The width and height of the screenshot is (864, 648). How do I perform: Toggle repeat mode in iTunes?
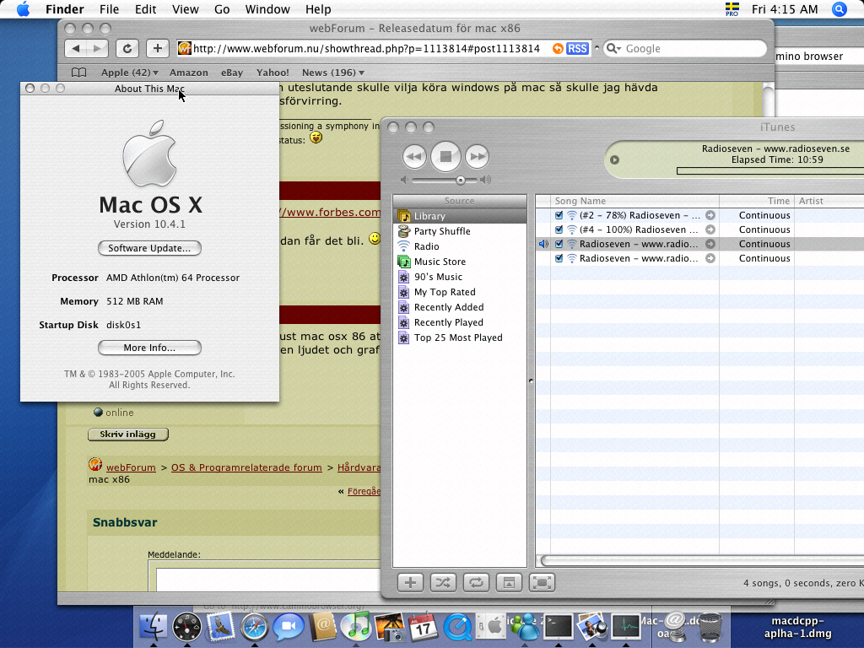476,582
